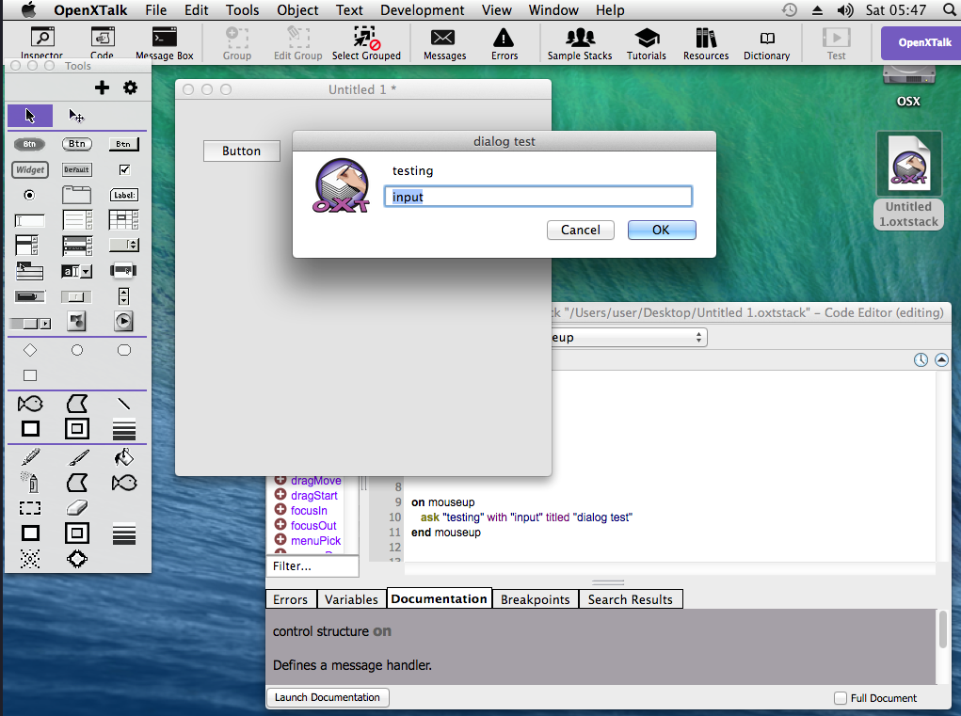Show the Errors toolbar item
This screenshot has height=716, width=961.
504,43
